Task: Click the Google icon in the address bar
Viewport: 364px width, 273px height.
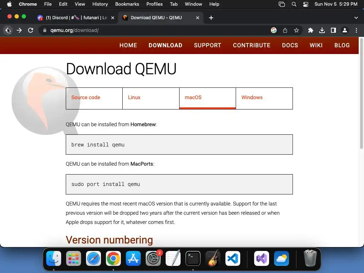Action: coord(274,30)
